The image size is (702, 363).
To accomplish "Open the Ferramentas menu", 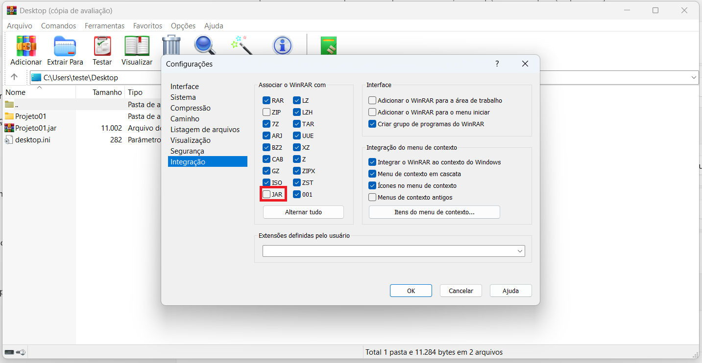I will pos(105,26).
